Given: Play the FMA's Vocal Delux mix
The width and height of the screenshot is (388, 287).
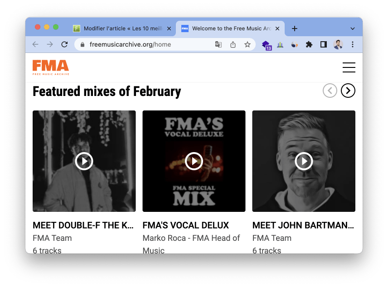Looking at the screenshot, I should point(194,161).
